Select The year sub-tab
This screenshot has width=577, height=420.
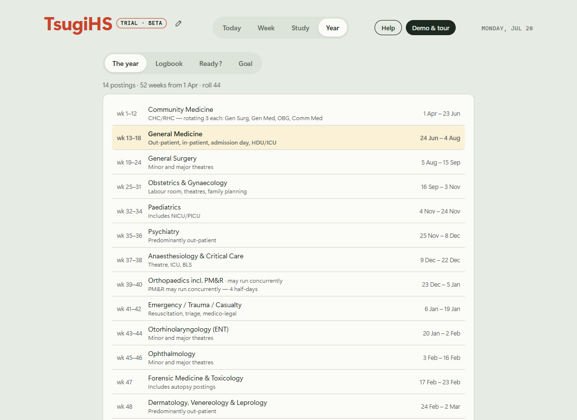pyautogui.click(x=126, y=63)
